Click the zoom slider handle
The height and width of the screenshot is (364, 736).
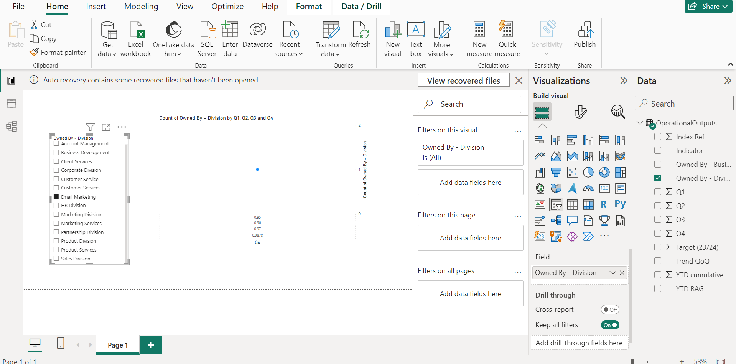[x=632, y=361]
